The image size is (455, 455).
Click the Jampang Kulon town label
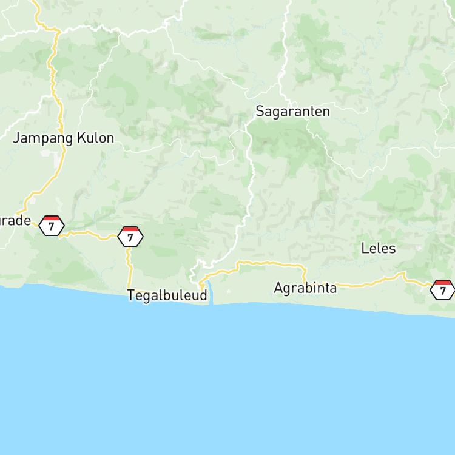tap(64, 138)
